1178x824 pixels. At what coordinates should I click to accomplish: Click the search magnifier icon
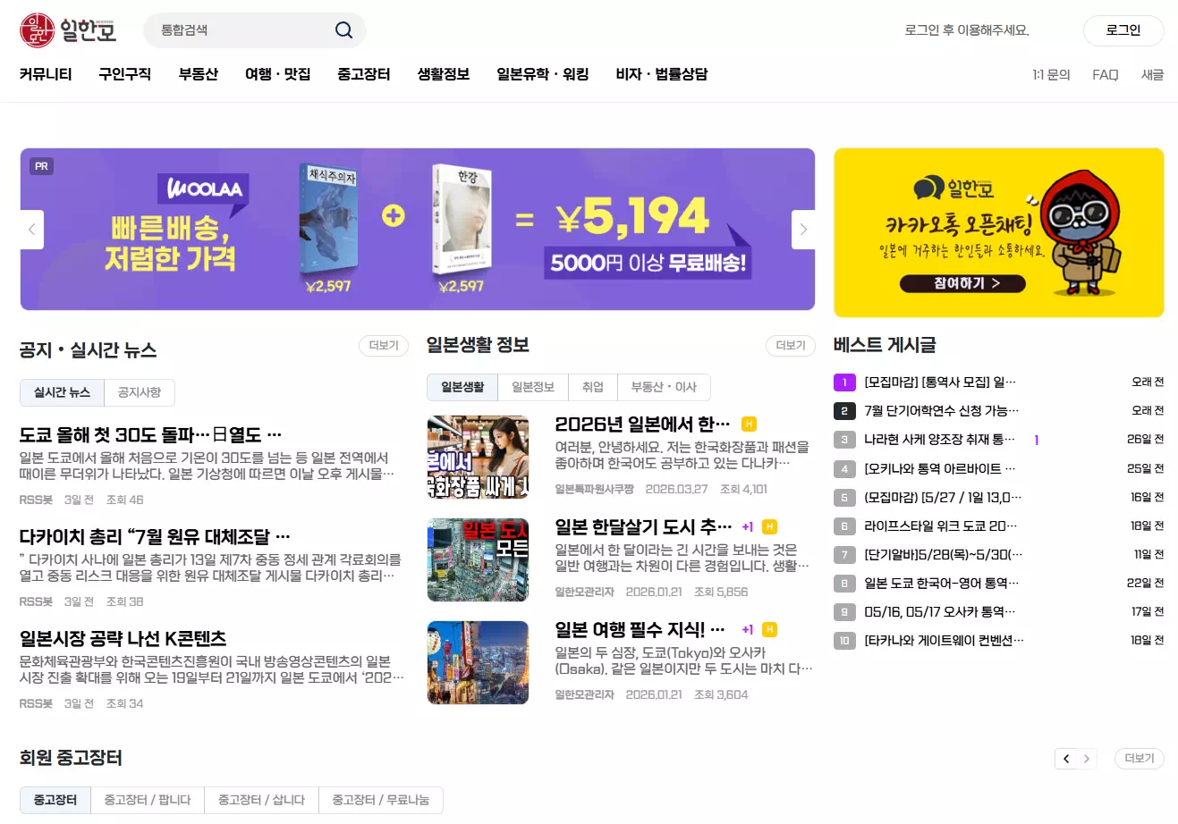[x=343, y=30]
